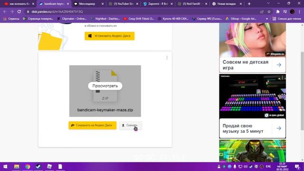The height and width of the screenshot is (171, 304).
Task: Open a new browser tab
Action: click(249, 4)
